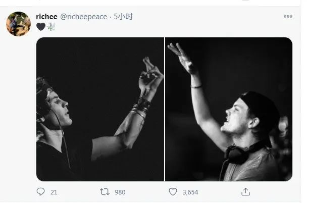Open the richee display name link
Screen dimensions: 309x203
tap(47, 17)
